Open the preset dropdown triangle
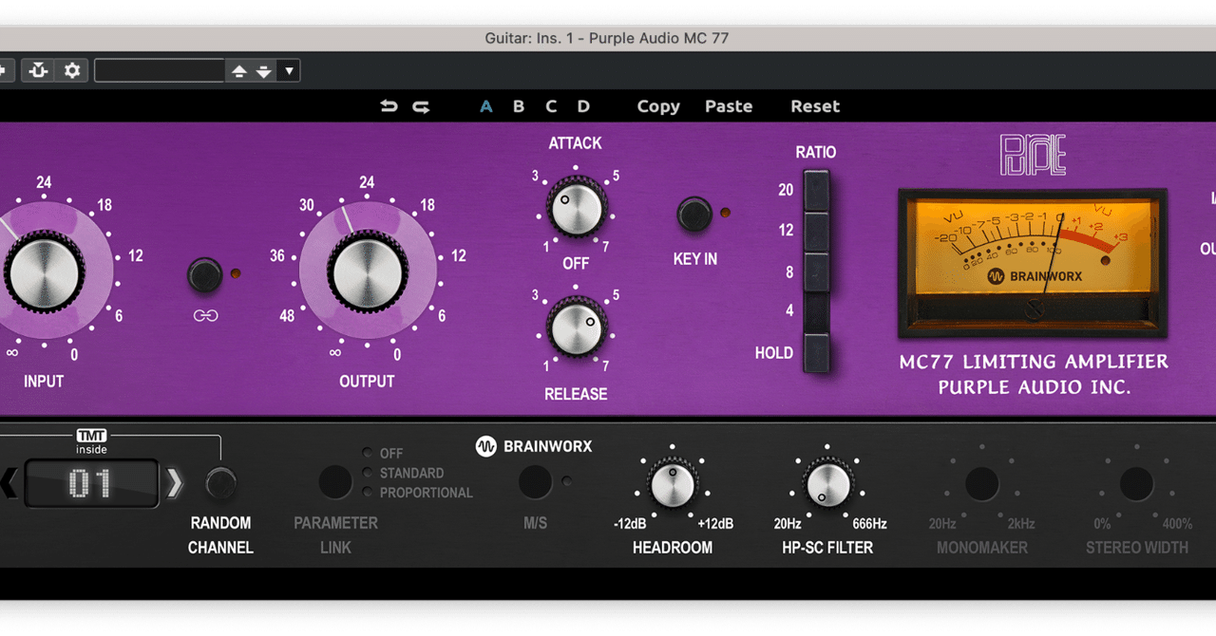 (x=289, y=70)
